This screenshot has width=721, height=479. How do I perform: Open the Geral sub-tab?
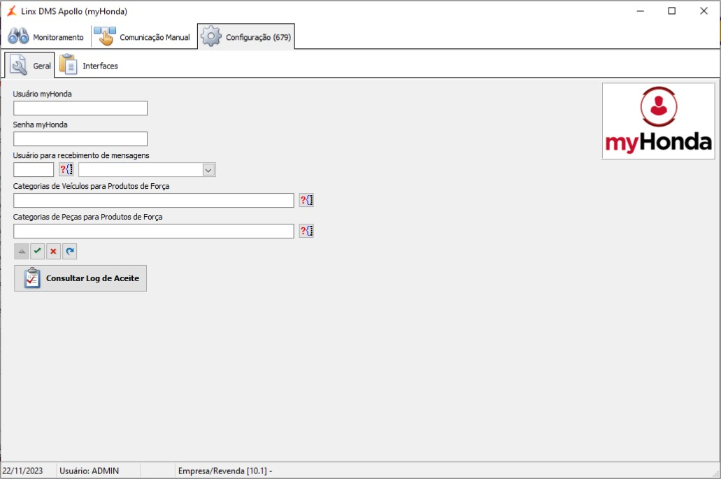[x=30, y=65]
